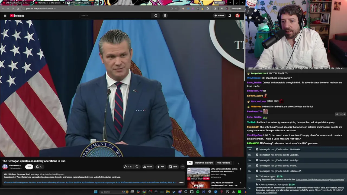Go to the YouTube Premium home logo
Image resolution: width=347 pixels, height=195 pixels.
point(17,15)
